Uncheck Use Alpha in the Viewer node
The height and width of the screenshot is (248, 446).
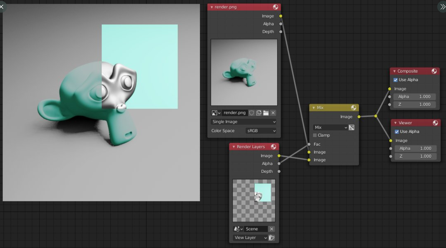[x=397, y=132]
